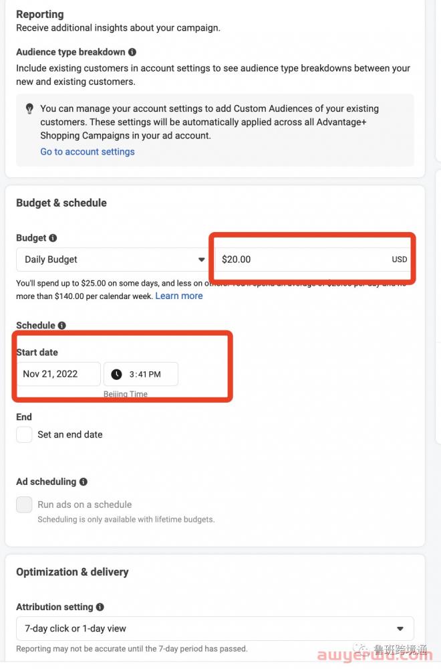The height and width of the screenshot is (669, 441).
Task: Click the Learn more link under budget
Action: 179,296
